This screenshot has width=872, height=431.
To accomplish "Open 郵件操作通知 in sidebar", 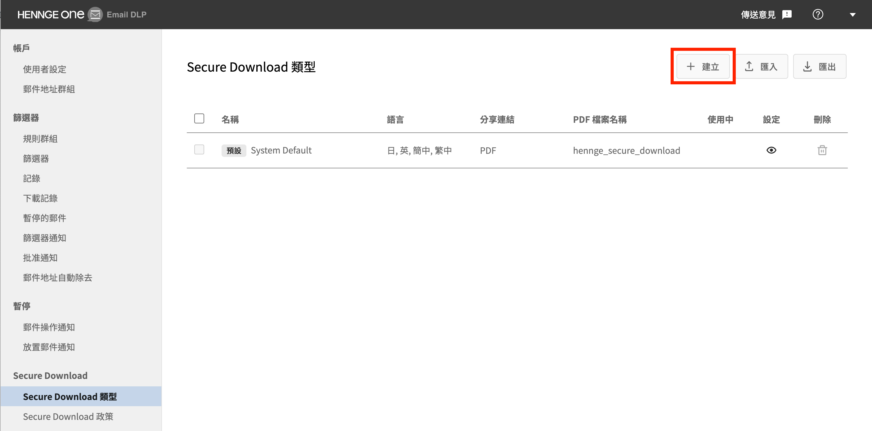I will [49, 327].
